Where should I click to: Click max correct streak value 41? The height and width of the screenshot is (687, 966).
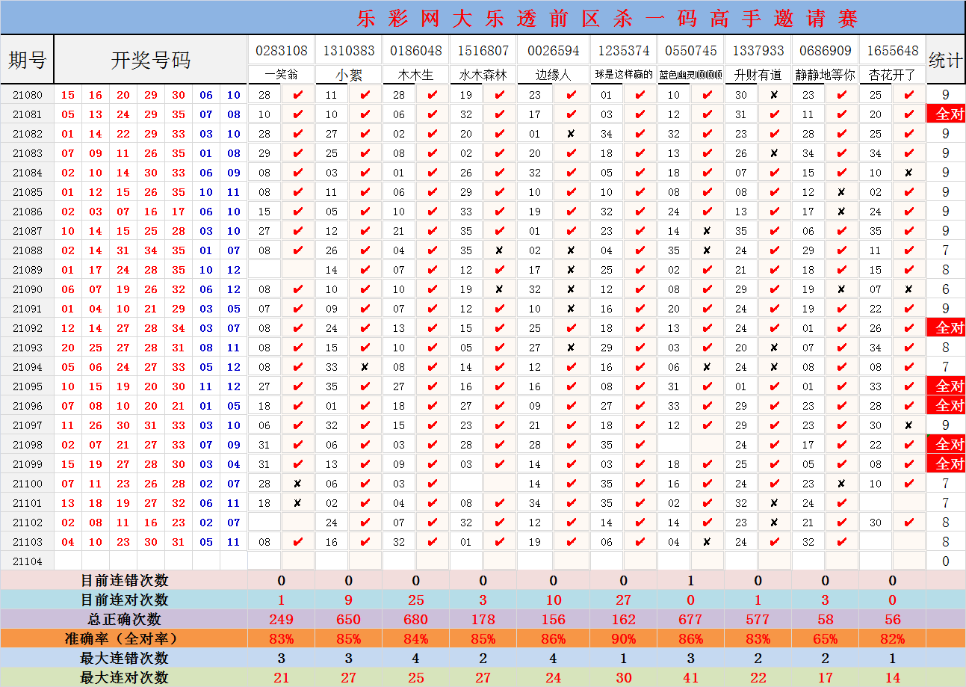click(x=690, y=677)
